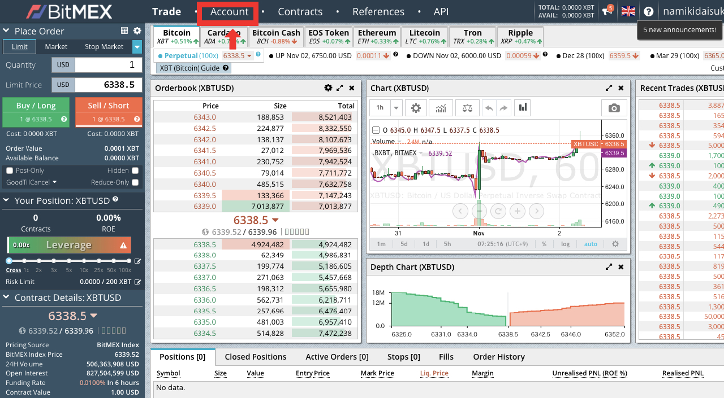
Task: Expand the Depth Chart panel fullscreen
Action: coord(609,267)
